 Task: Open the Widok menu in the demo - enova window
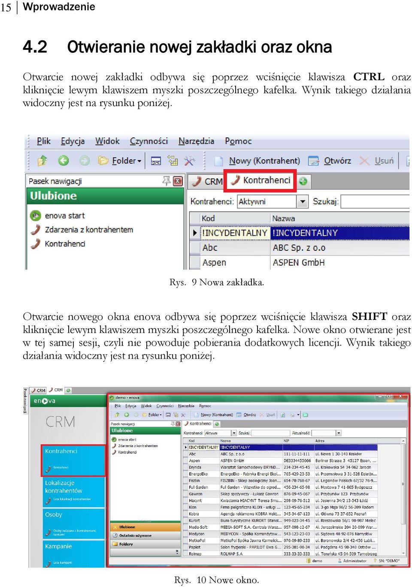coord(146,406)
